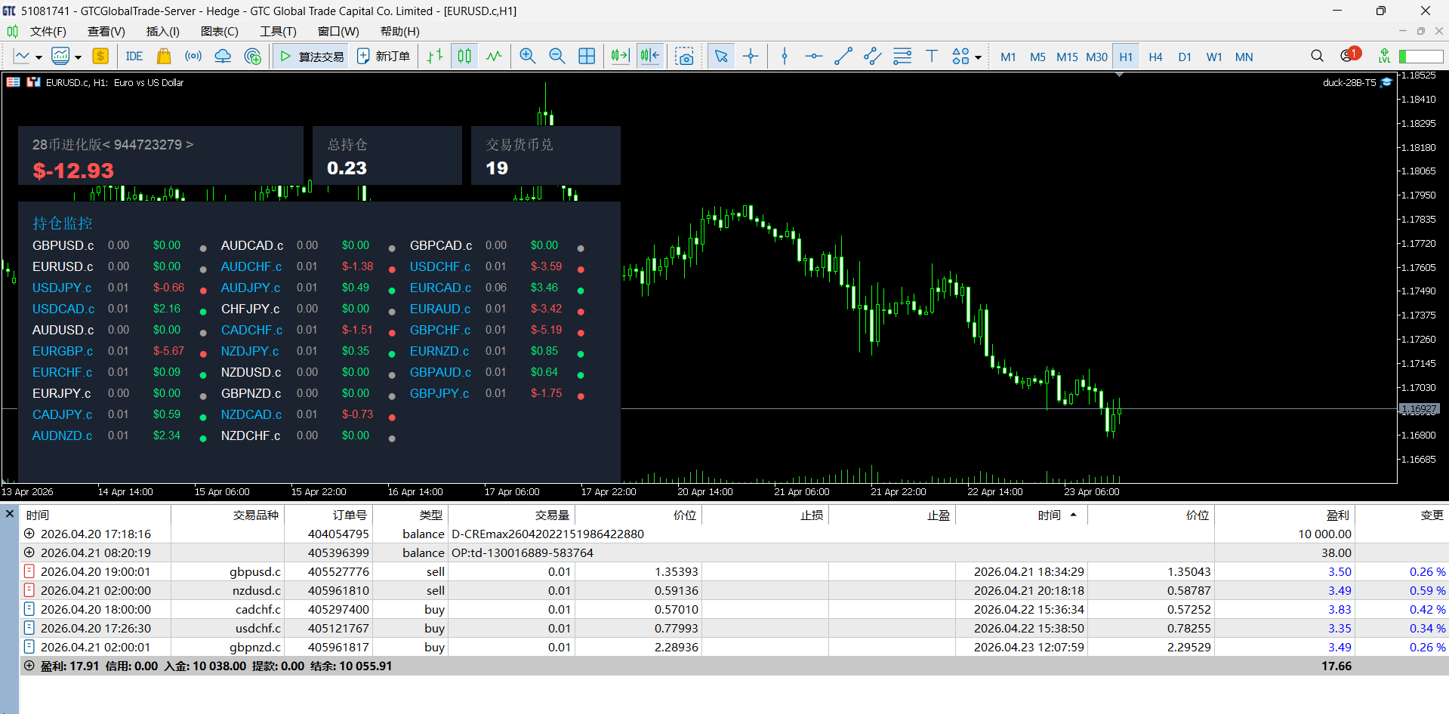Open the IDE MetaEditor icon
The width and height of the screenshot is (1449, 714).
pos(134,57)
